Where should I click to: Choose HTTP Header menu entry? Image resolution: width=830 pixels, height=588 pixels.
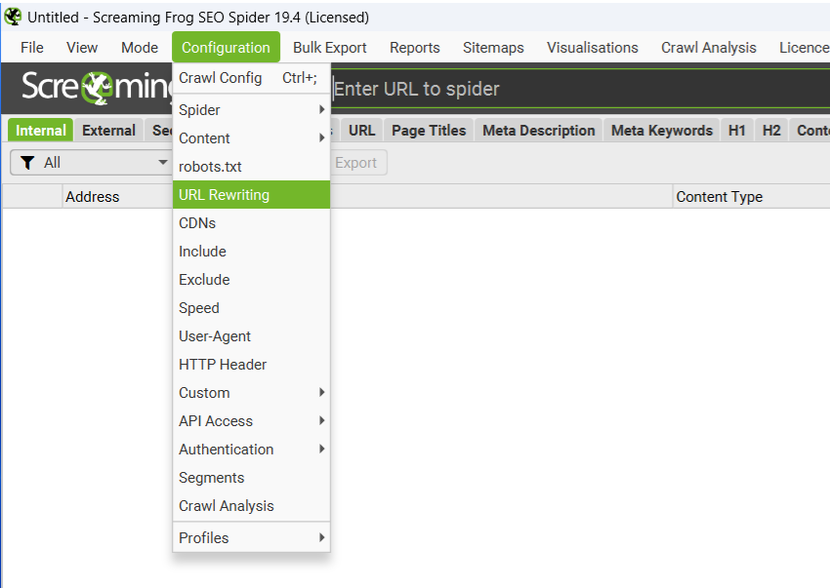(251, 365)
